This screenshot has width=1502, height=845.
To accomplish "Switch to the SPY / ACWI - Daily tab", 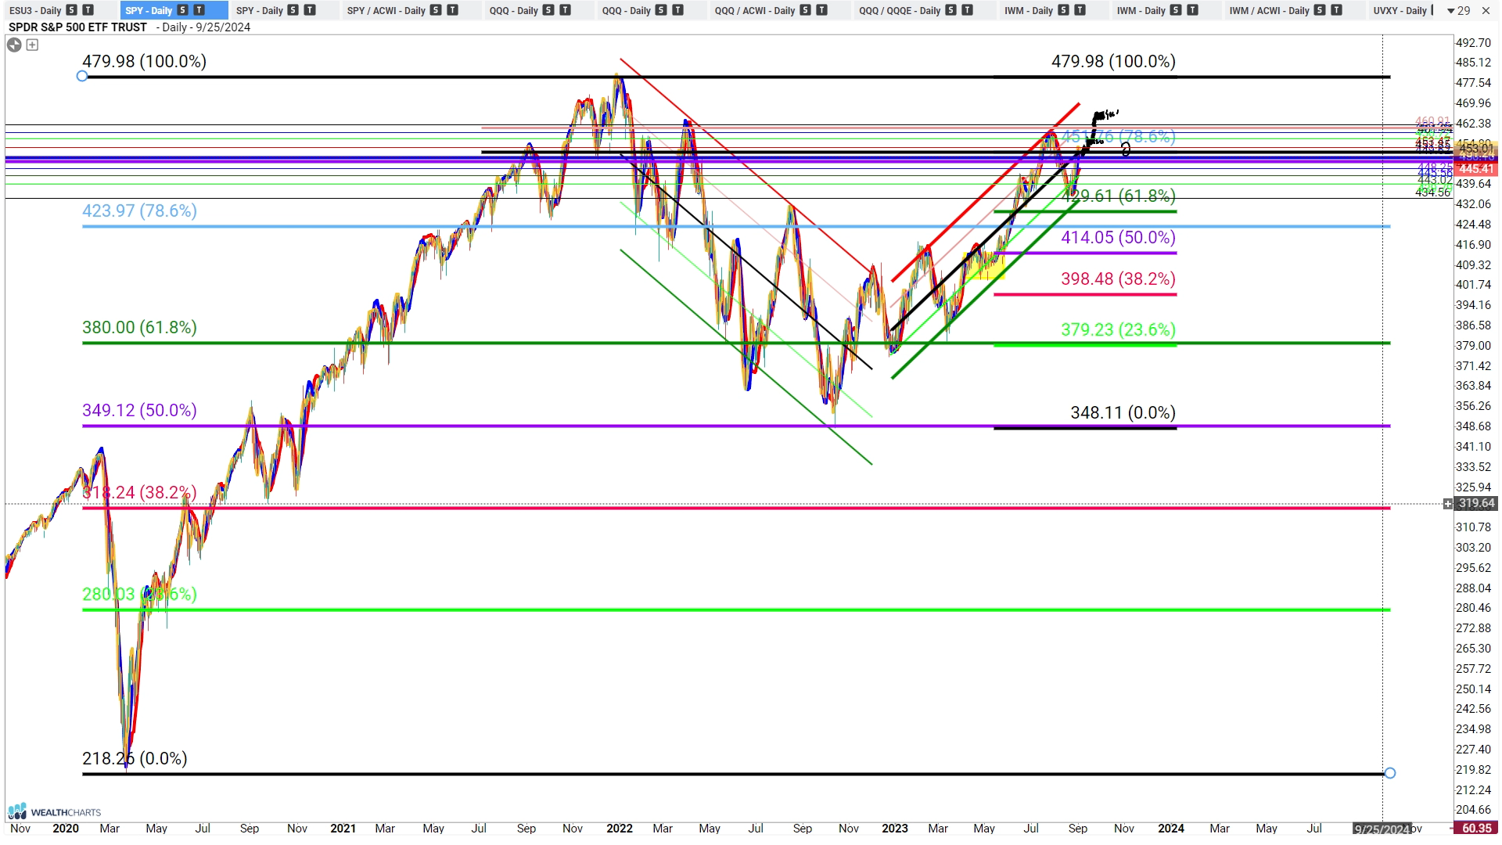I will tap(386, 10).
